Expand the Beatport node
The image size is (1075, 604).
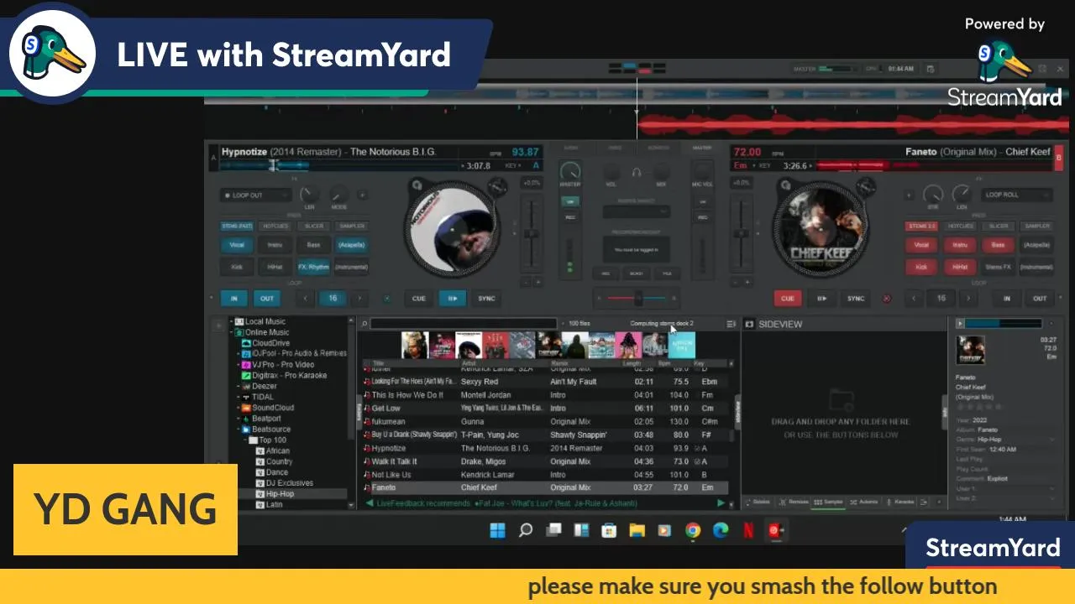click(238, 418)
